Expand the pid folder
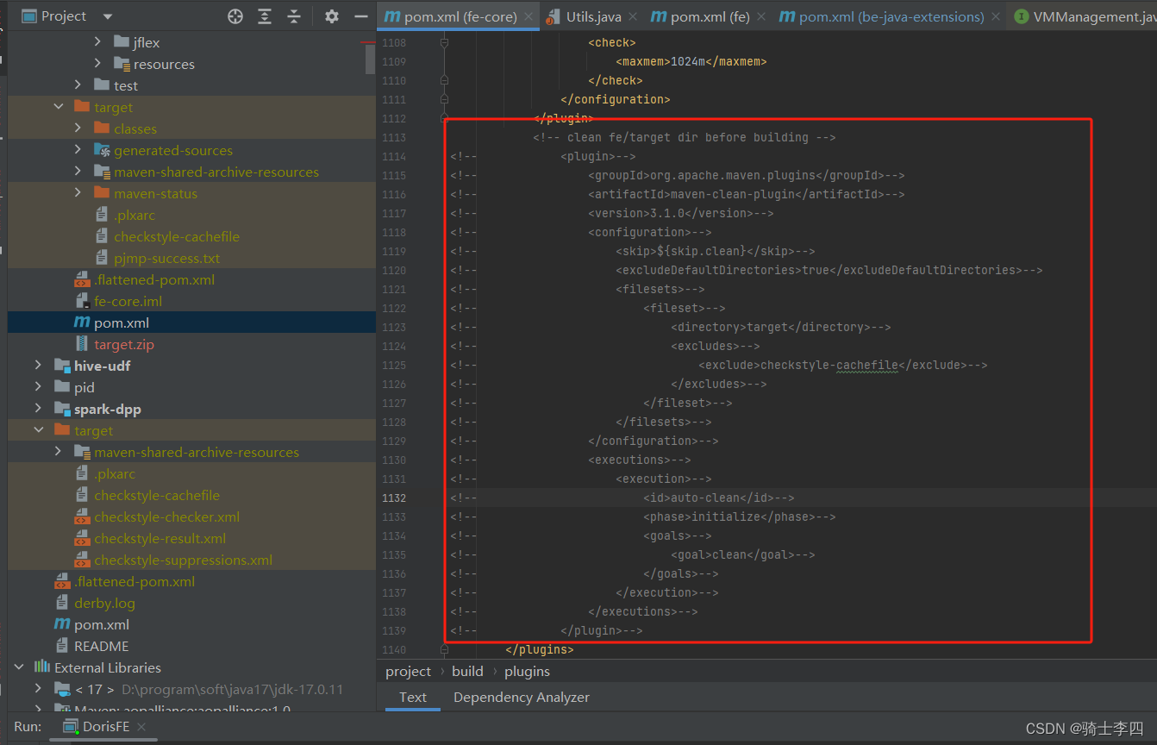The width and height of the screenshot is (1157, 745). tap(38, 387)
